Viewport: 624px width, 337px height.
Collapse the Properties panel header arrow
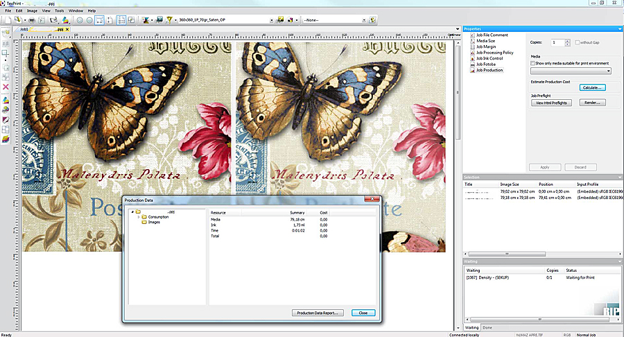(620, 29)
